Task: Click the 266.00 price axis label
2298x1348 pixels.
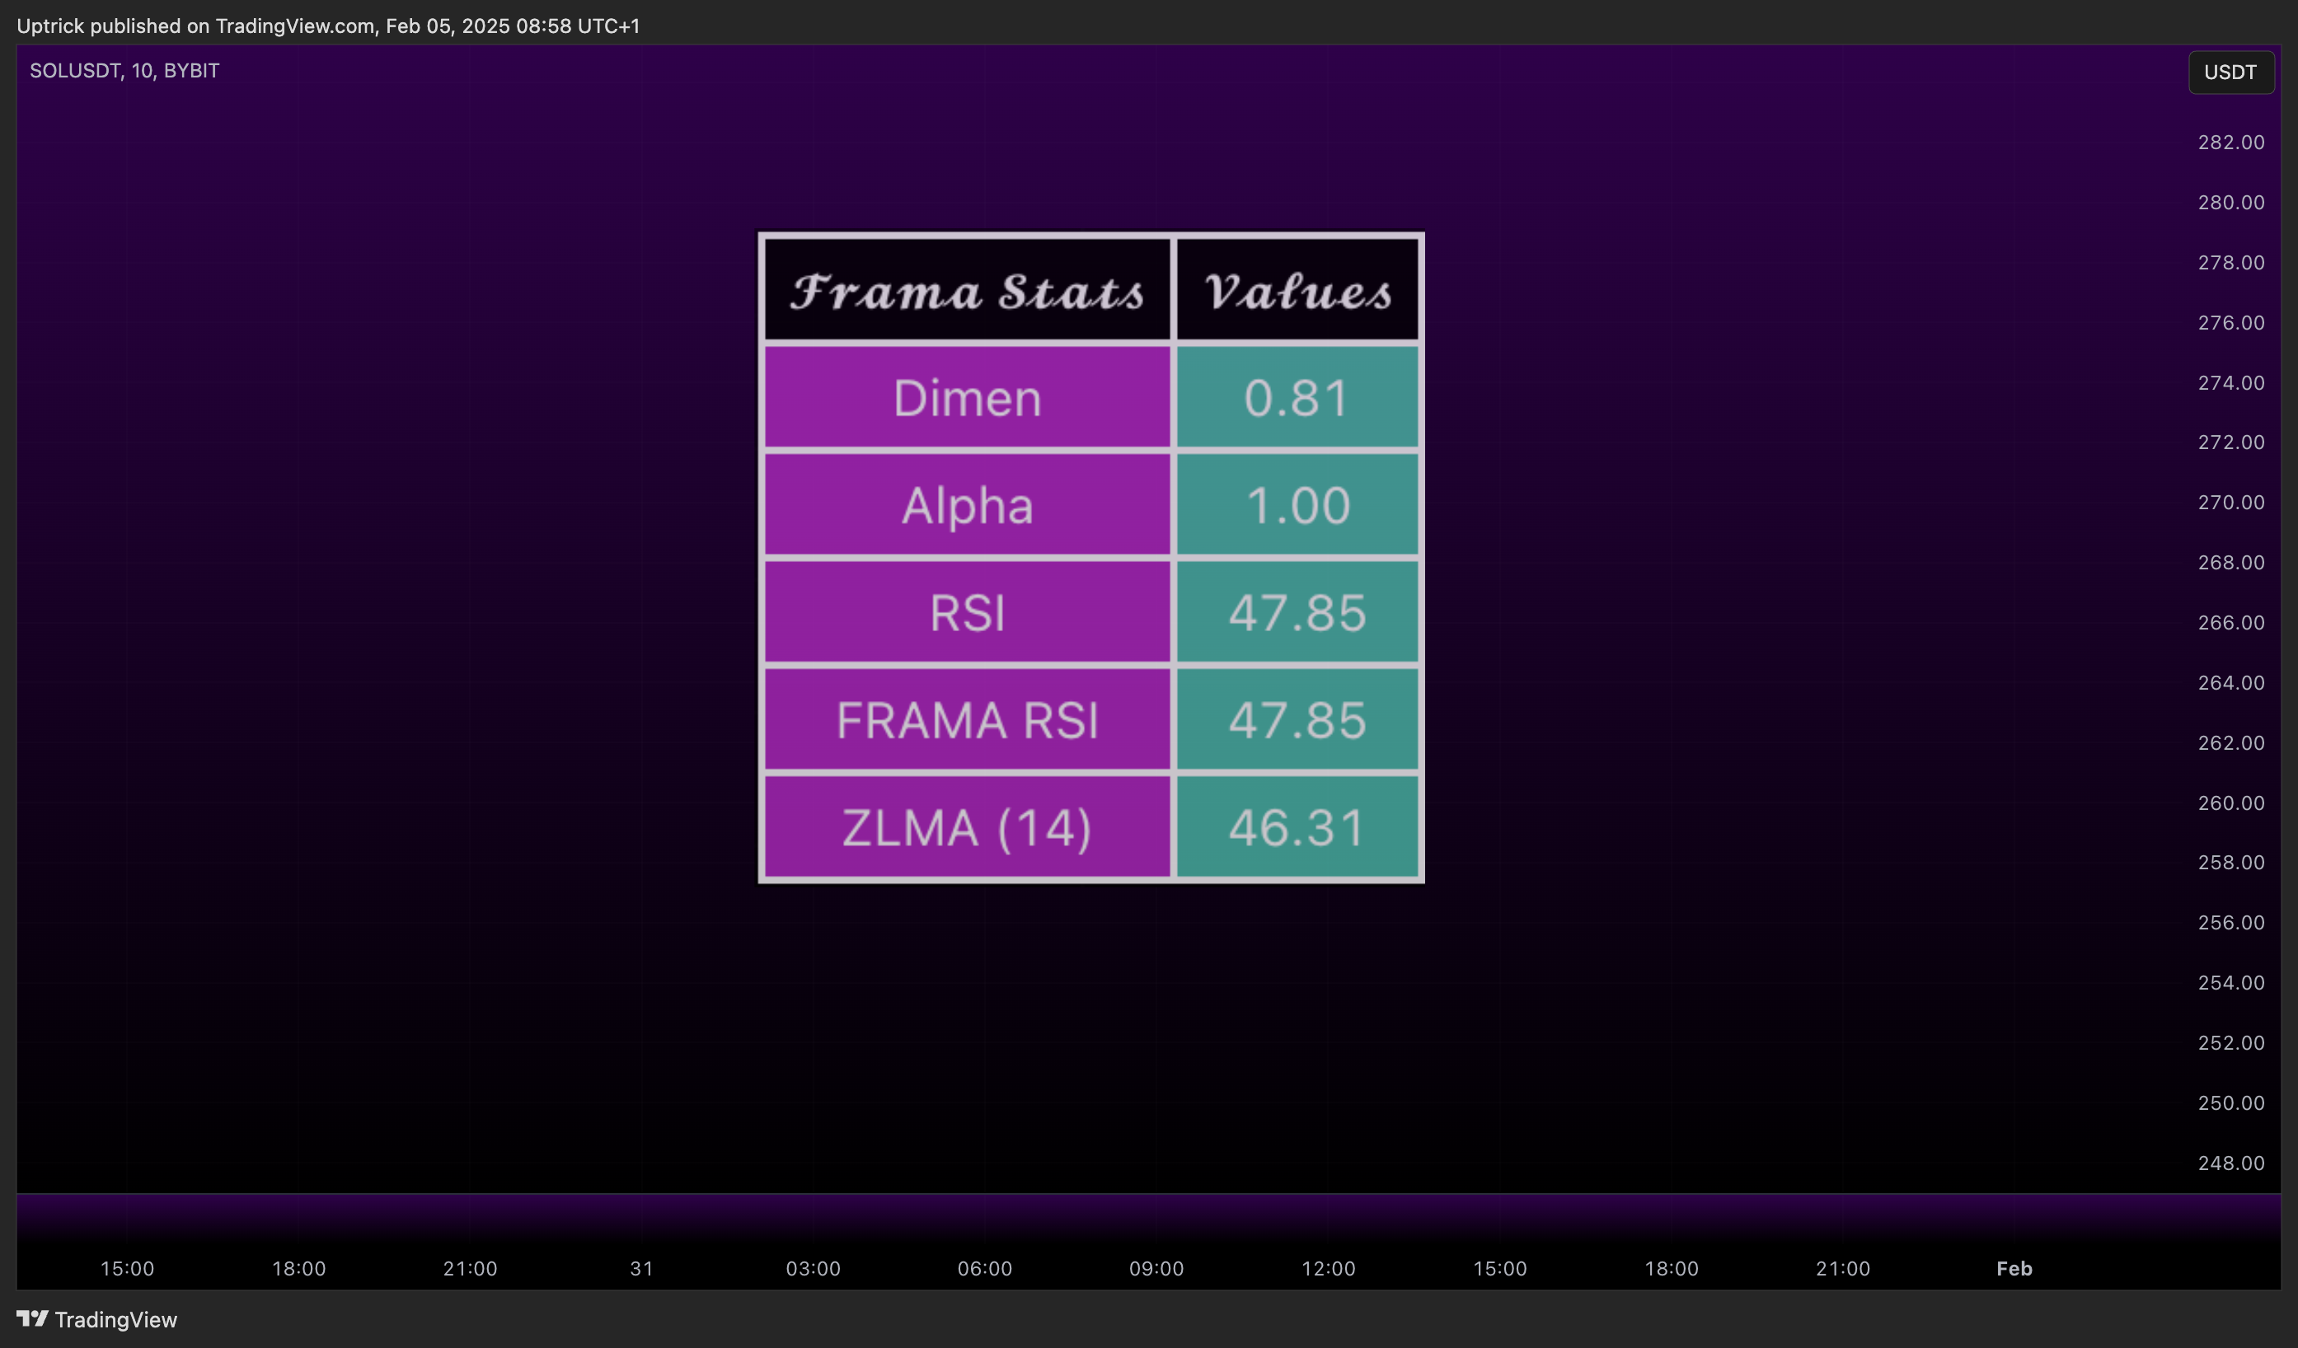Action: click(x=2230, y=623)
